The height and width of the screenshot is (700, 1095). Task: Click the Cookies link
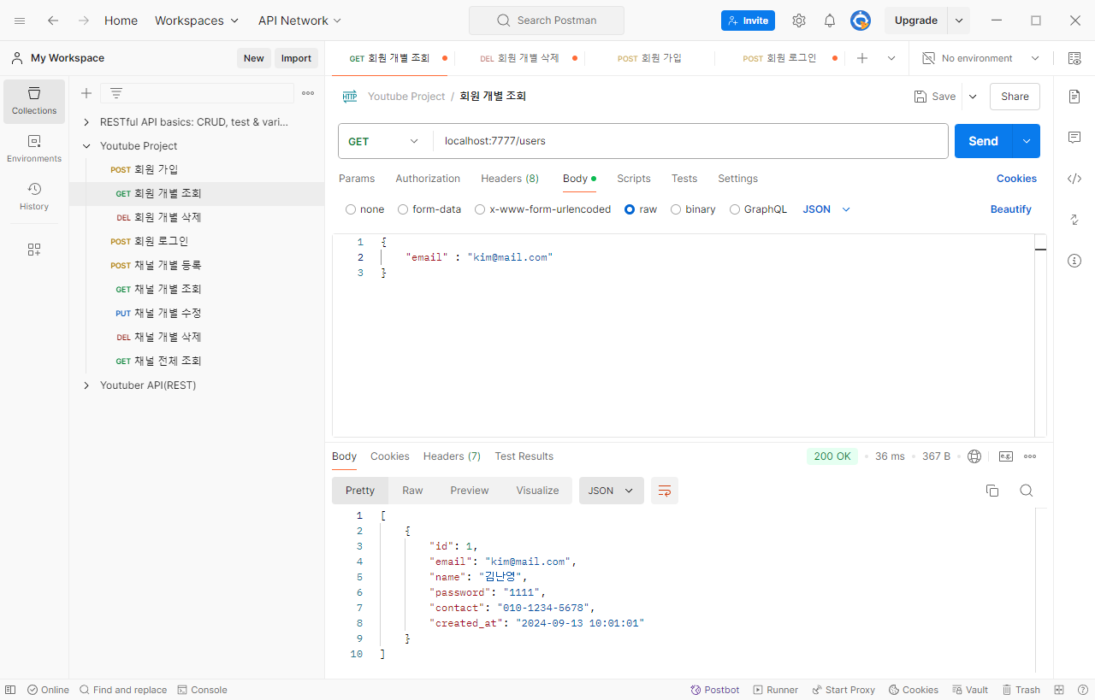click(1016, 179)
